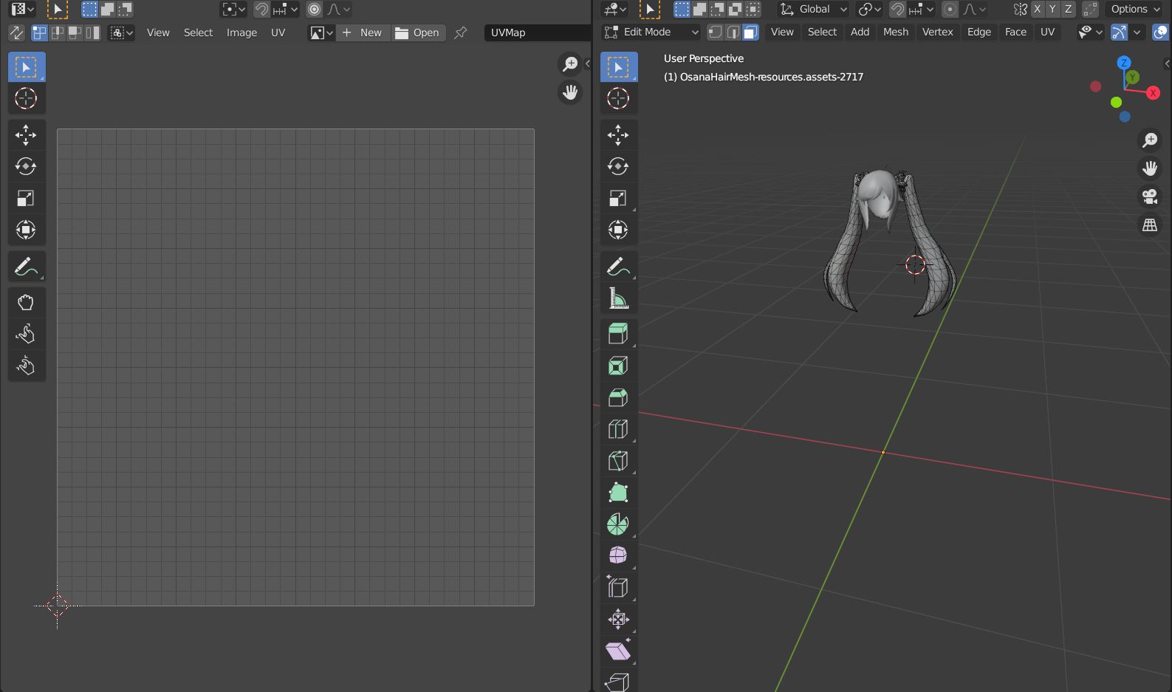Click the New image button
Viewport: 1172px width, 692px height.
click(363, 32)
